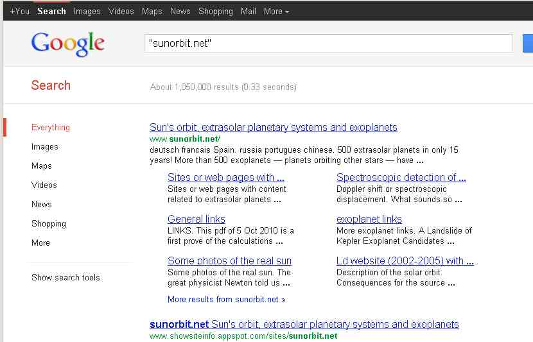Click "More results from sunorbit.net" link
The image size is (533, 342).
[226, 299]
